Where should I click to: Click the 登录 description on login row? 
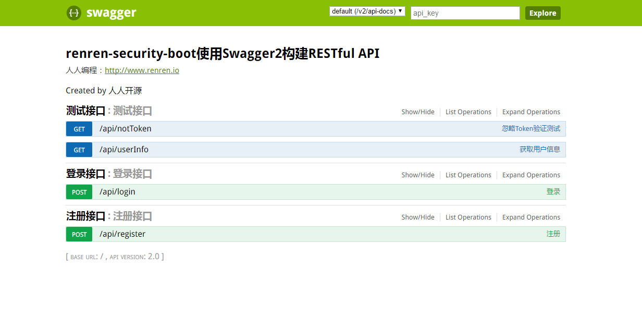point(553,191)
